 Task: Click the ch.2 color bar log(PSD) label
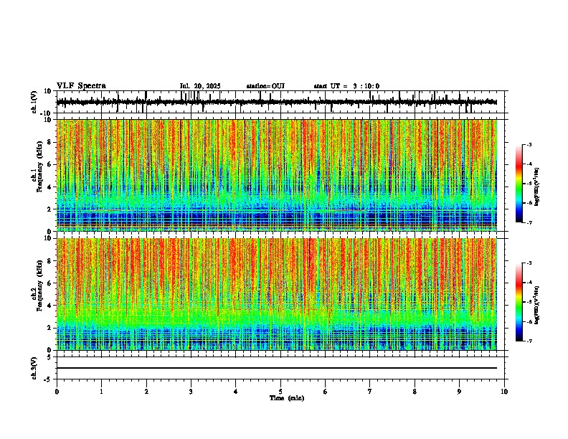point(536,305)
